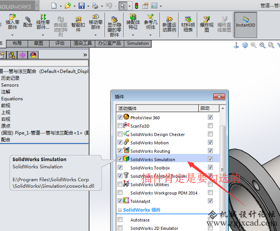280x231 pixels.
Task: Expand FeatureManager tabs with double chevron
Action: coord(85,55)
